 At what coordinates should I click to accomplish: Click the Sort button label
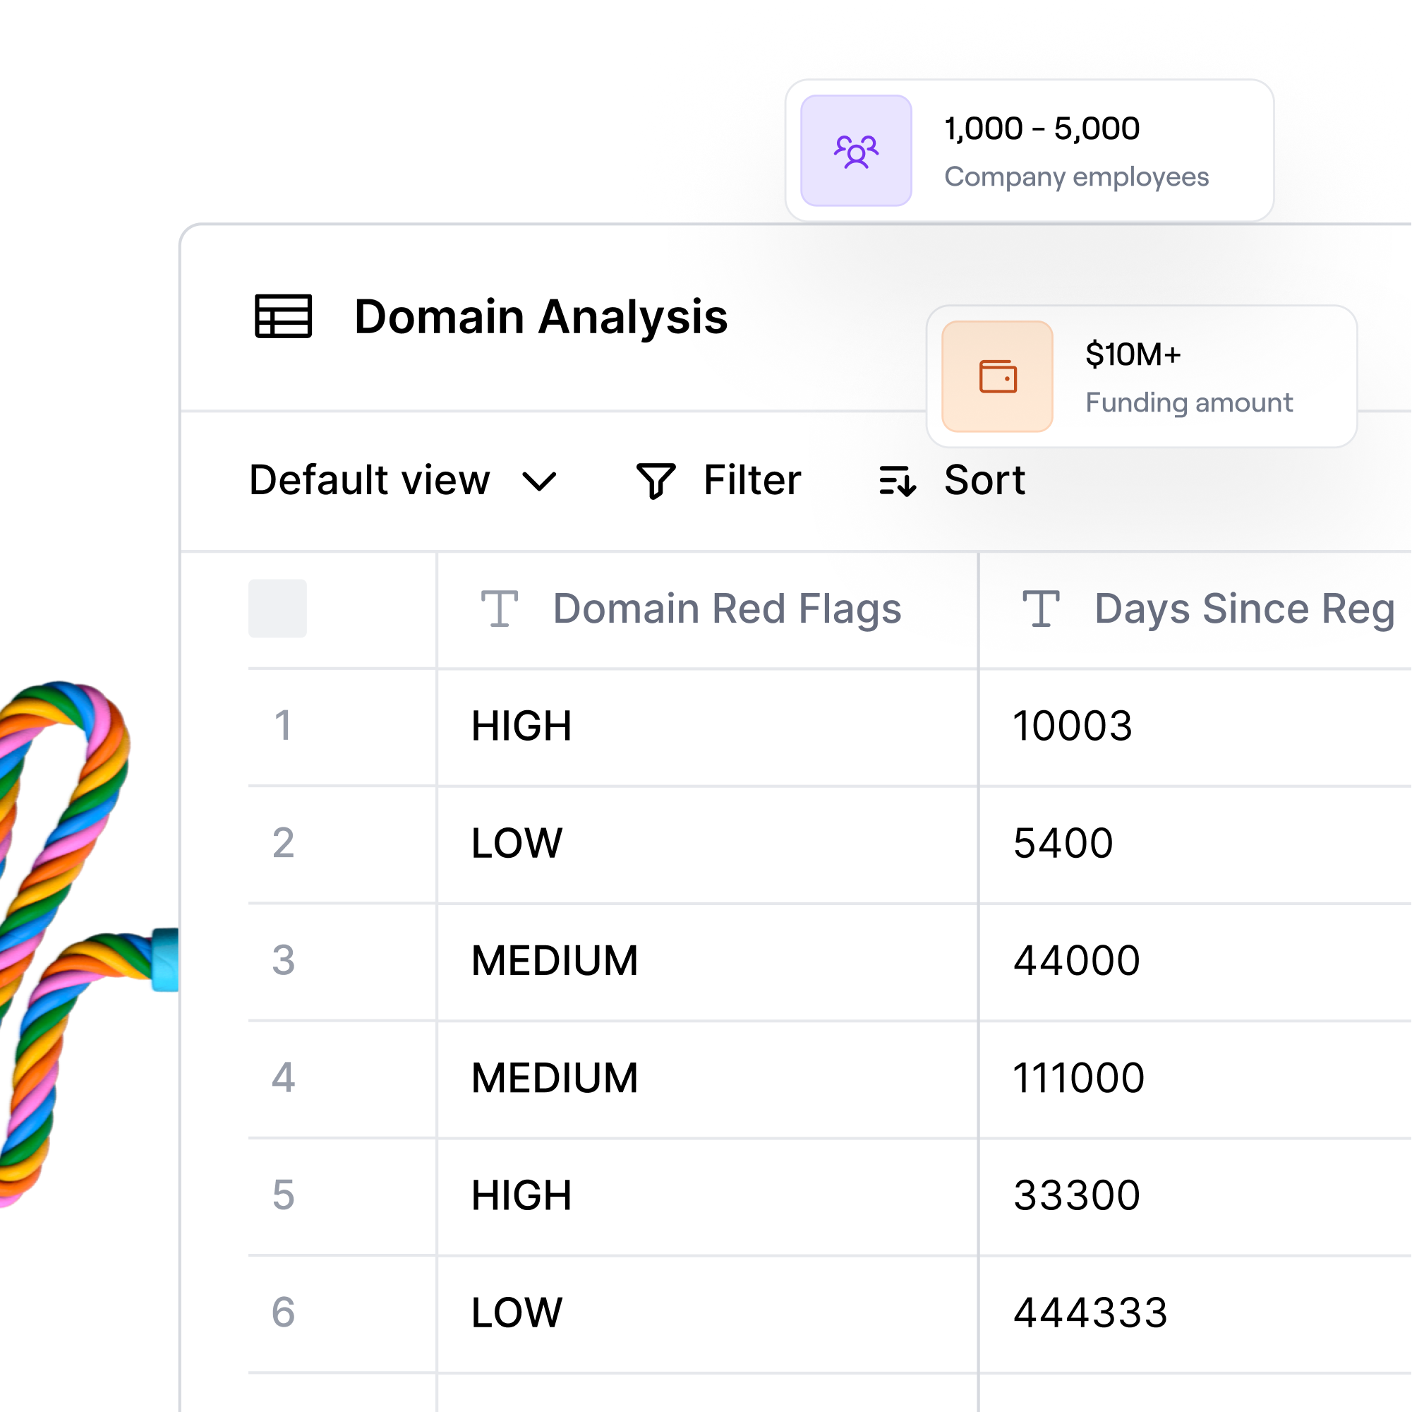(x=984, y=480)
